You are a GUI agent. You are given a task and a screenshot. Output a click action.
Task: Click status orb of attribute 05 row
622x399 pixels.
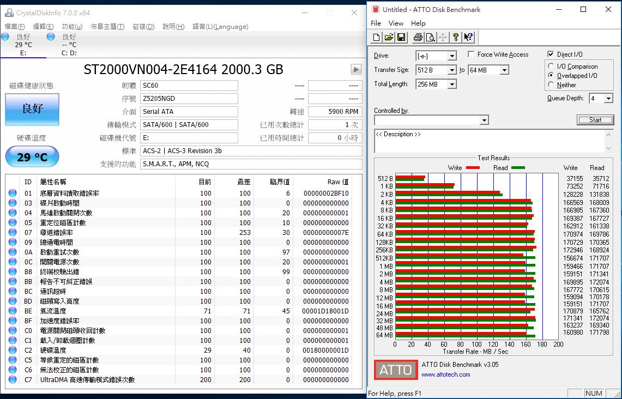[x=13, y=222]
